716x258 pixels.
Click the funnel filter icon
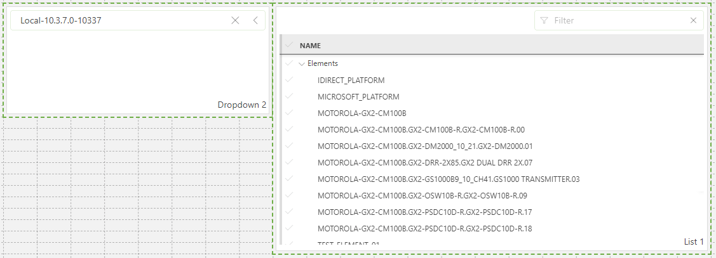point(544,20)
